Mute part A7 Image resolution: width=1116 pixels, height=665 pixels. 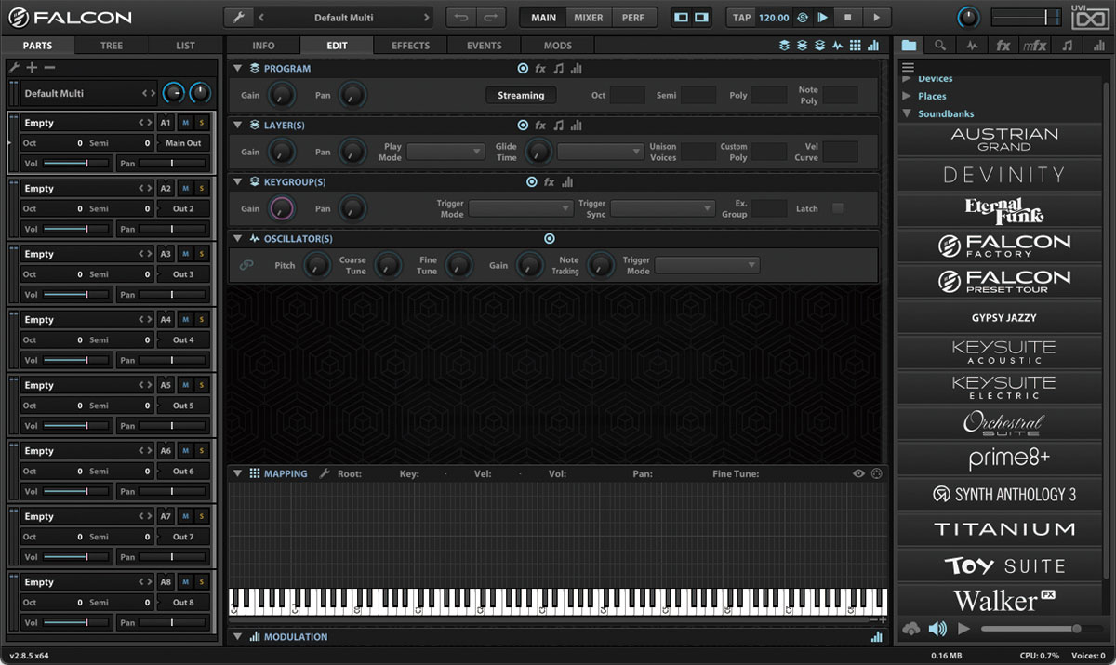[186, 516]
